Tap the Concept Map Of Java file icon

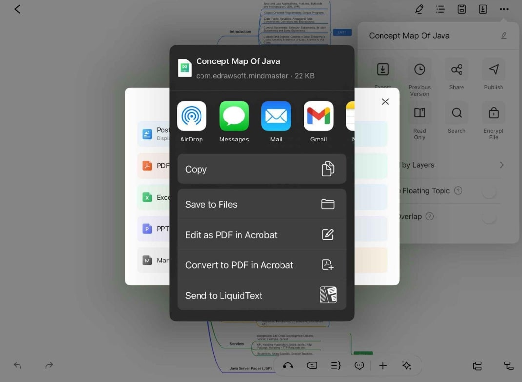point(185,68)
